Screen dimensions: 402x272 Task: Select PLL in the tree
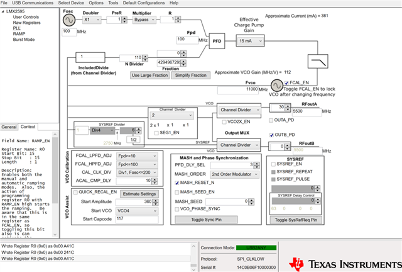(x=17, y=28)
